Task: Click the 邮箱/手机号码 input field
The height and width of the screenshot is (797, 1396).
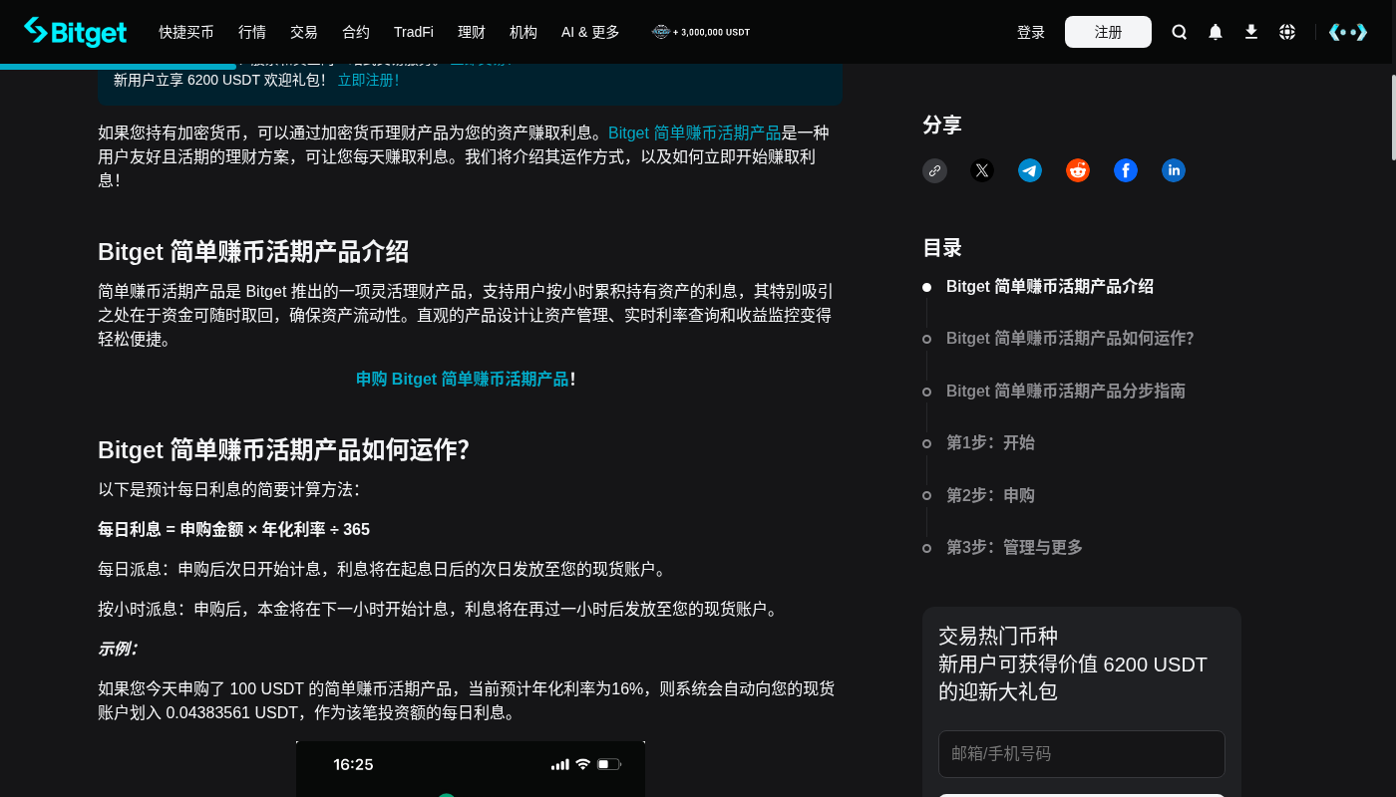Action: click(1082, 754)
